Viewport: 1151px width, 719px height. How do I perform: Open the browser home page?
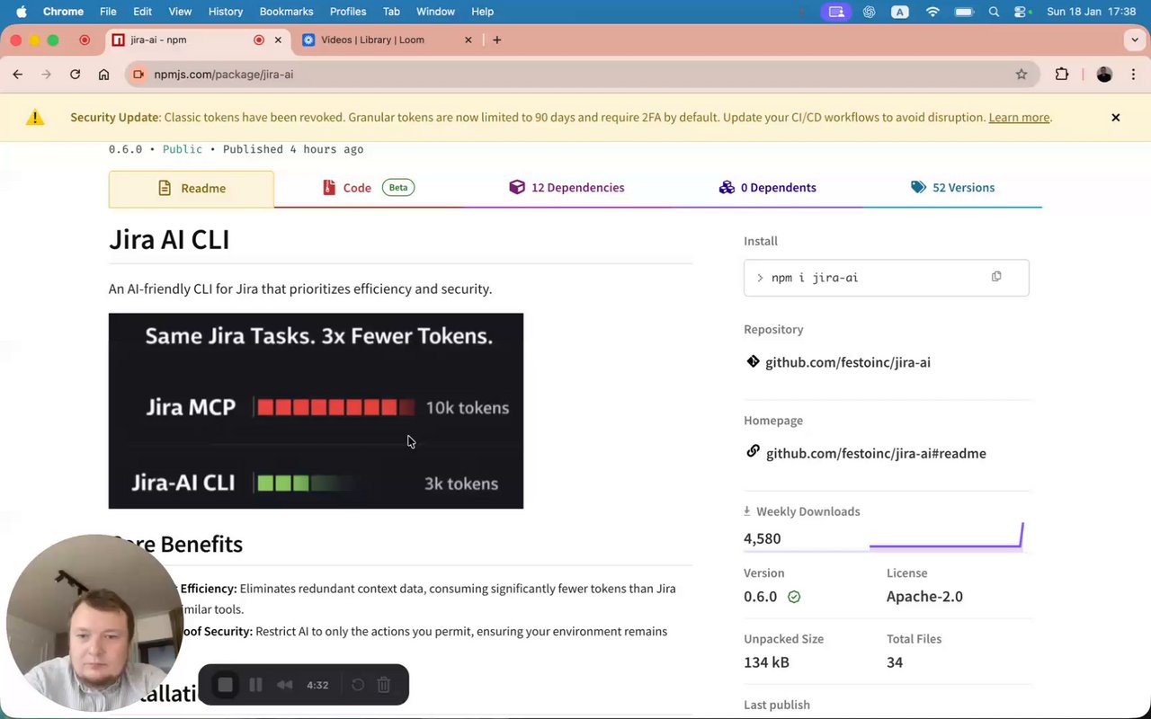[x=104, y=75]
